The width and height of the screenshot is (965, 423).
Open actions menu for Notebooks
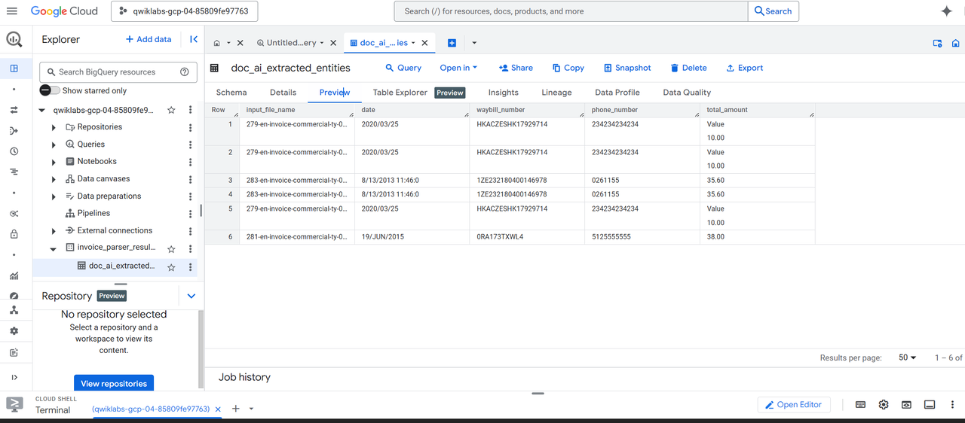[190, 162]
